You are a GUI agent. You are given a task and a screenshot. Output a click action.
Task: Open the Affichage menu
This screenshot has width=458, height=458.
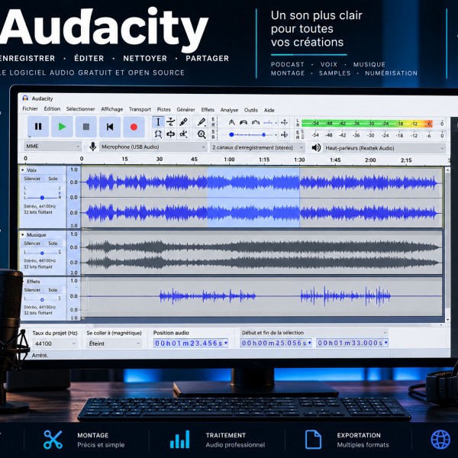(112, 109)
